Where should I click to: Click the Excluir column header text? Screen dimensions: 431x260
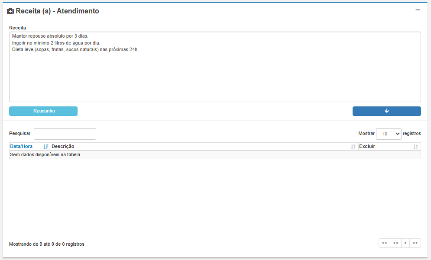[x=367, y=147]
